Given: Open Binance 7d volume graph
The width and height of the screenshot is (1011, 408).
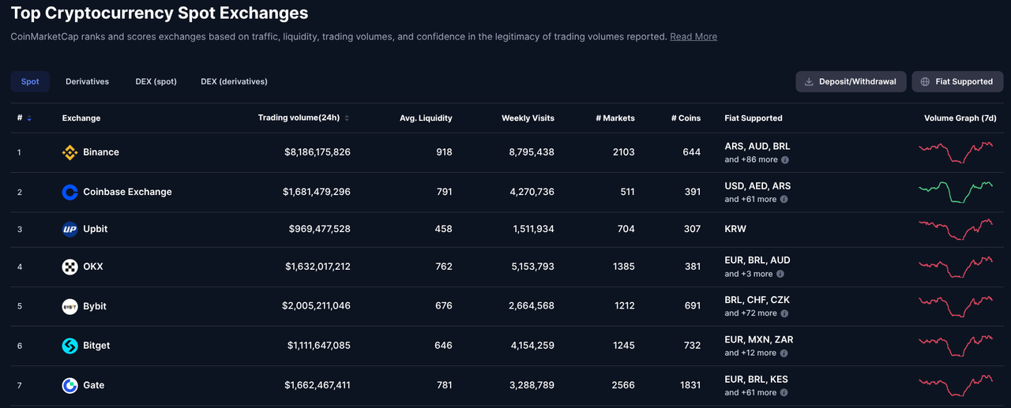Looking at the screenshot, I should (956, 152).
